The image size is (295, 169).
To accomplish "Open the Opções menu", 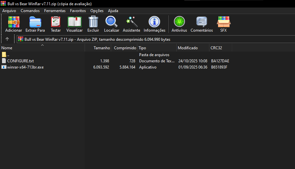I will (x=97, y=11).
